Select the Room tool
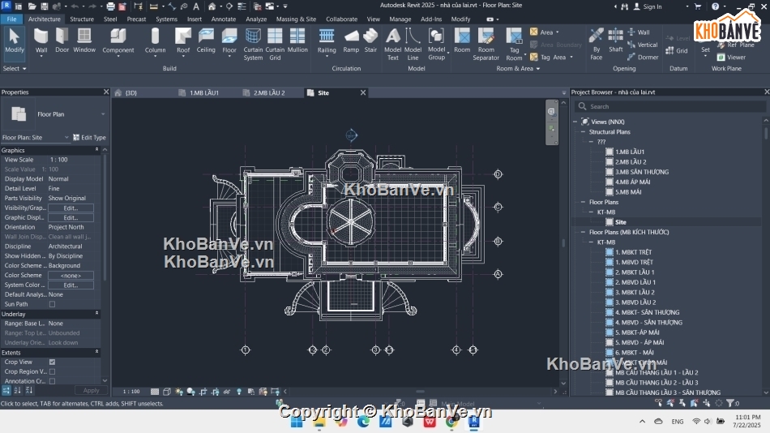 (x=462, y=41)
